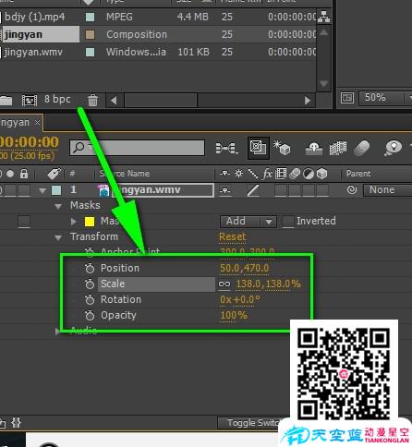Click the Reset link for Transform
The image size is (412, 447).
233,236
